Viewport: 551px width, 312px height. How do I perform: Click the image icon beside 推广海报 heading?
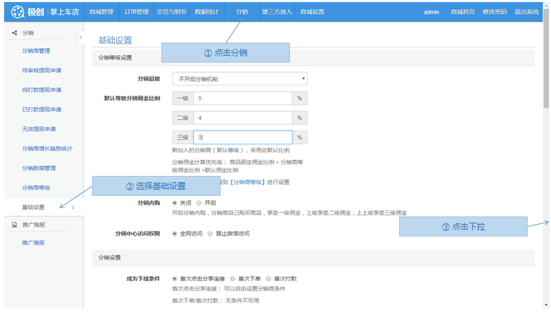14,225
